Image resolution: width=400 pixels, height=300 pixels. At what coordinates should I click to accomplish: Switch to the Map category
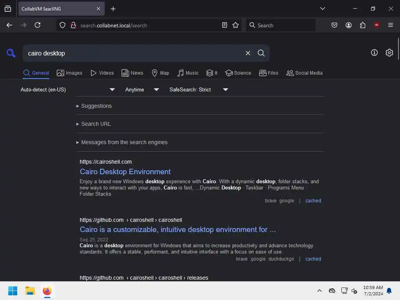(161, 73)
